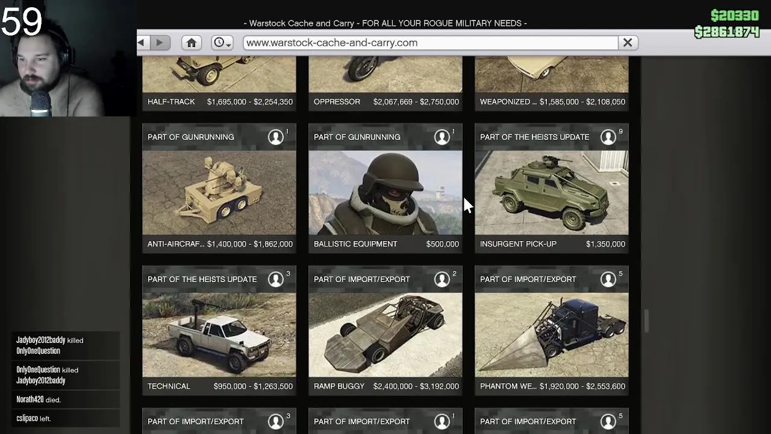Go to the browser home page icon
Viewport: 771px width, 434px height.
pyautogui.click(x=192, y=43)
